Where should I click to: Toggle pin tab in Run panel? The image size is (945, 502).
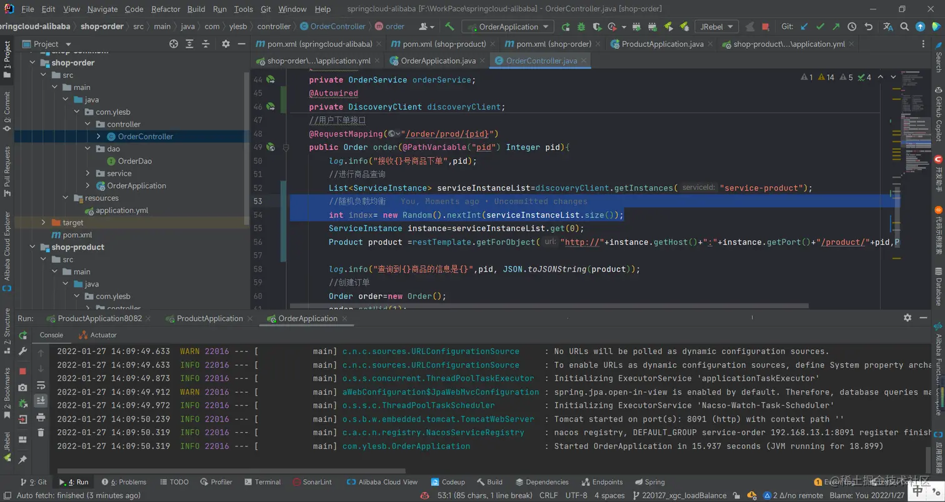pos(23,460)
